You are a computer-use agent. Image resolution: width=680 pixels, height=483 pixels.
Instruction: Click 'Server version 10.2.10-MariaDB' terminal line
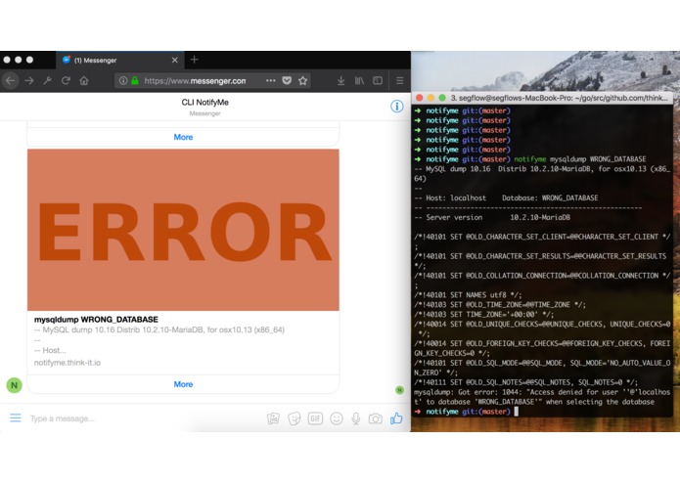tap(492, 217)
